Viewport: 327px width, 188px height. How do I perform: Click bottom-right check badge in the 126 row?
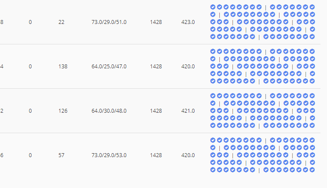[x=312, y=125]
